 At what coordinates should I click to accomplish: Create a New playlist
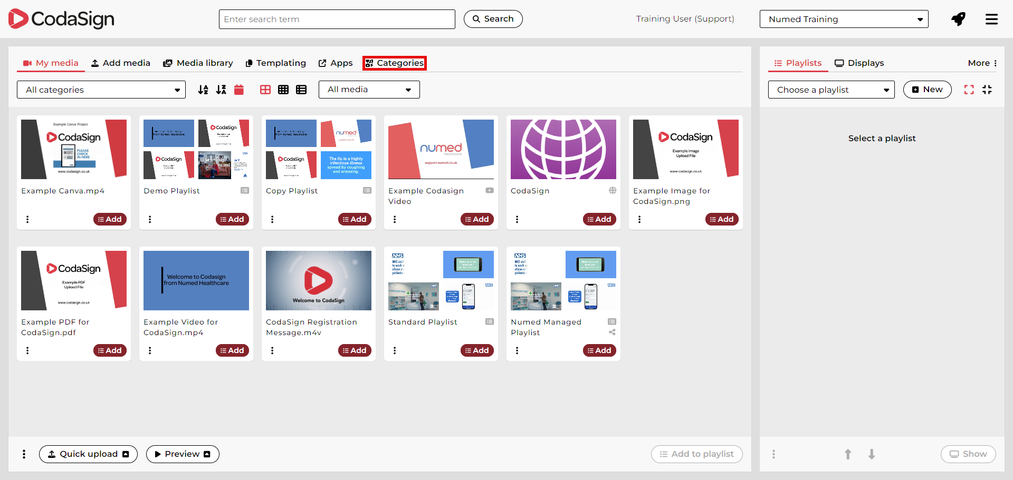(x=927, y=90)
